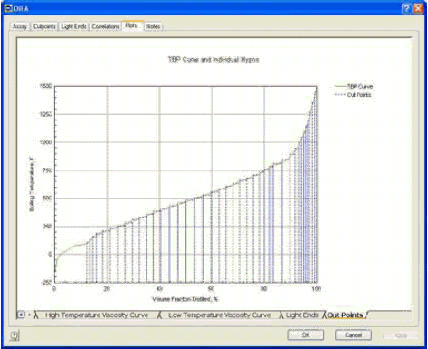Image resolution: width=428 pixels, height=349 pixels.
Task: Switch to Light Ends plot tab at bottom
Action: pos(302,315)
